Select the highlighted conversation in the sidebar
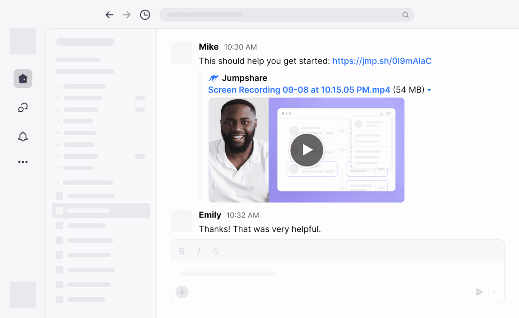 pos(101,211)
